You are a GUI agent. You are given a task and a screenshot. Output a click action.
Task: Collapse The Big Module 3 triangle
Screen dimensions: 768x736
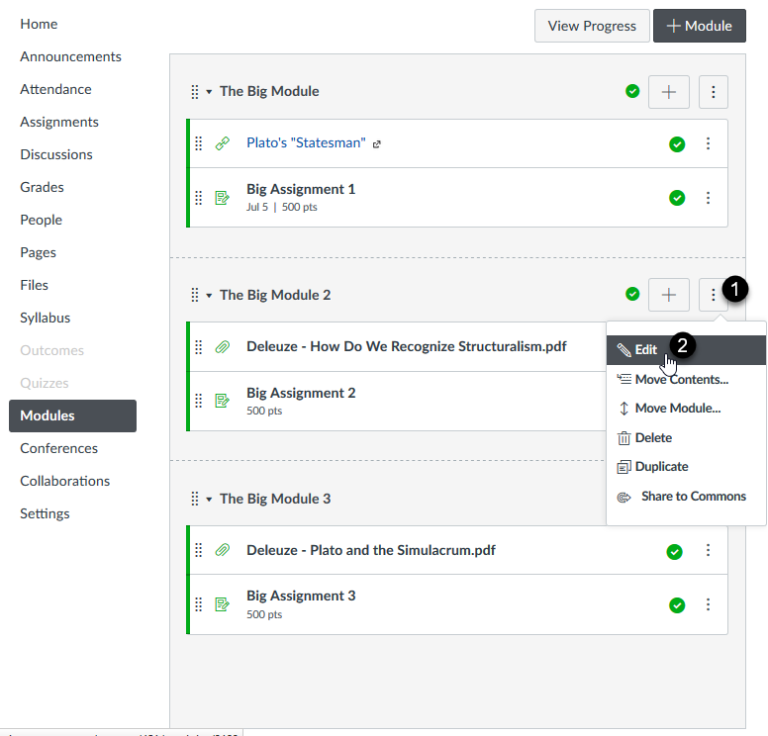209,500
